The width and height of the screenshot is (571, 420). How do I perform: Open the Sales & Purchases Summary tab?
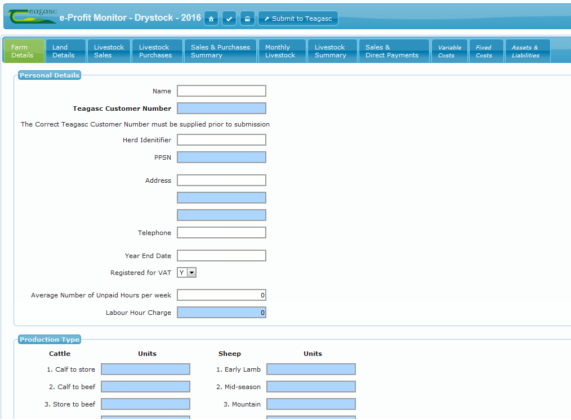(x=220, y=51)
